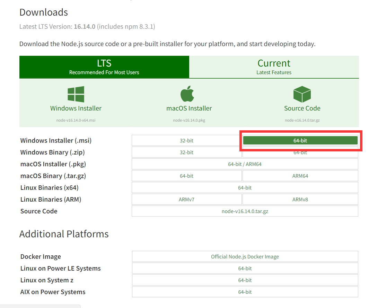Click the macOS Binary (.tar.gz) row label
This screenshot has height=308, width=377.
point(53,176)
